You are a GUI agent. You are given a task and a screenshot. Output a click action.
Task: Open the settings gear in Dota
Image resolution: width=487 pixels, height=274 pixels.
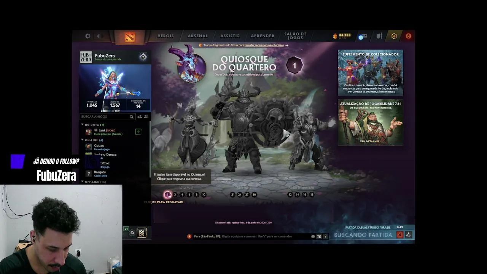click(x=88, y=36)
